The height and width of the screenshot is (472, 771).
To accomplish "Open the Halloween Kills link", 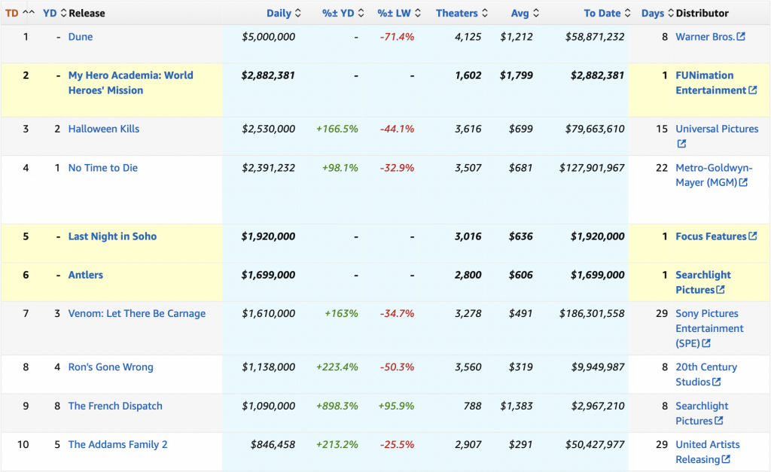I will pyautogui.click(x=103, y=129).
